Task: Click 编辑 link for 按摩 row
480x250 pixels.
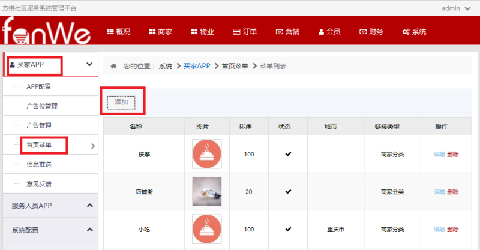Action: coord(439,154)
